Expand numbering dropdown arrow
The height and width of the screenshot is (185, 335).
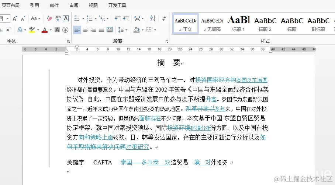[96, 19]
